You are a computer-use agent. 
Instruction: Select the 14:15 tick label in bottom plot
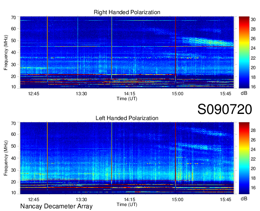pos(130,200)
